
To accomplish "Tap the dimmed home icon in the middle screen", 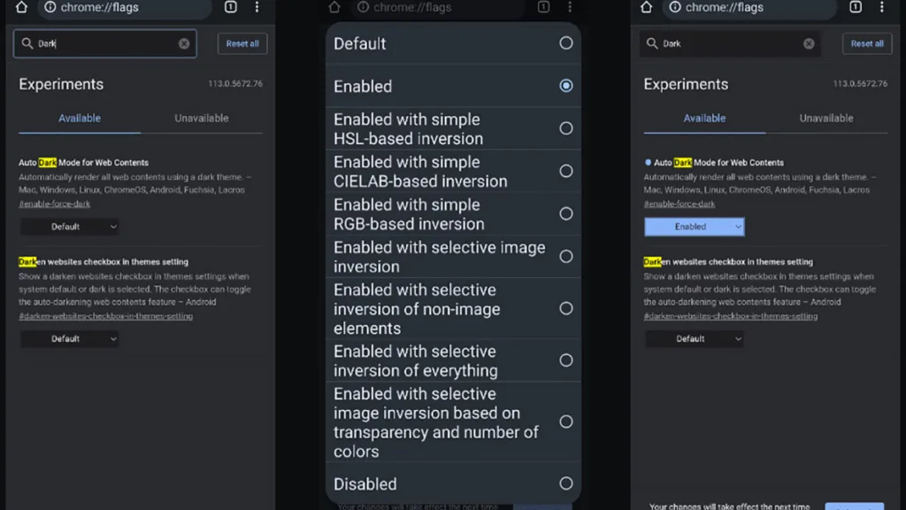I will (x=334, y=7).
